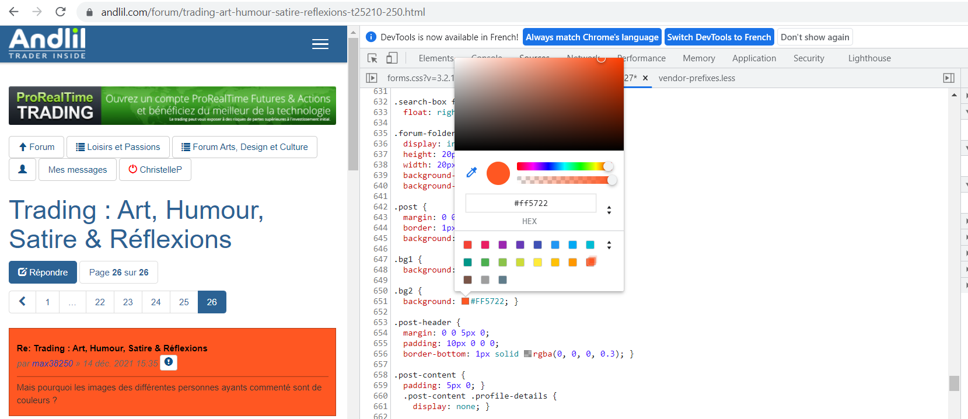Click the previous page arrow in pagination
This screenshot has width=968, height=419.
click(x=23, y=302)
